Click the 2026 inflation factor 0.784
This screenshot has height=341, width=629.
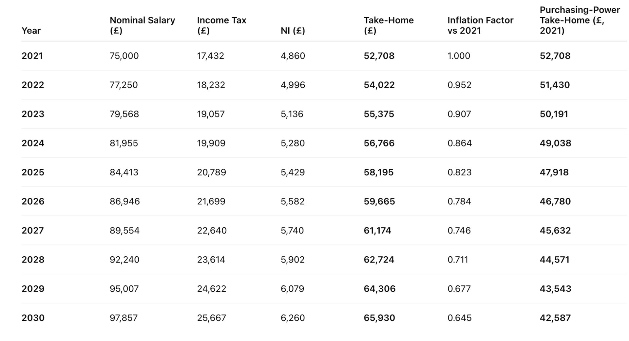tap(459, 201)
